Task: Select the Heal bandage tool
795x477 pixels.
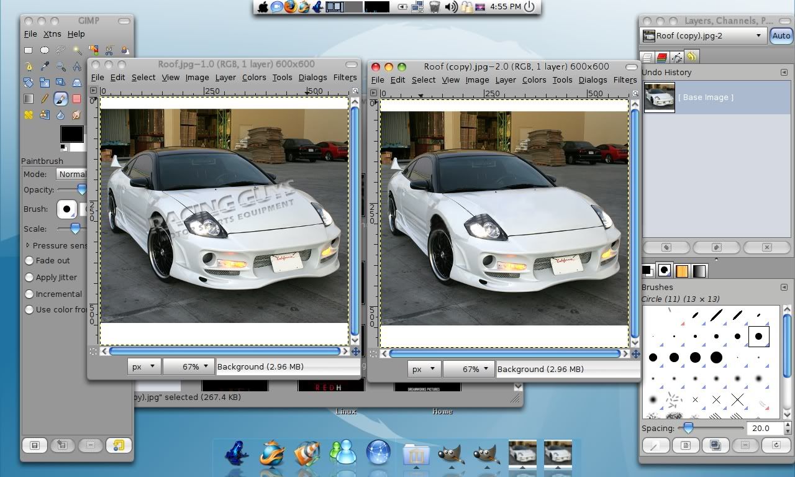Action: click(29, 115)
